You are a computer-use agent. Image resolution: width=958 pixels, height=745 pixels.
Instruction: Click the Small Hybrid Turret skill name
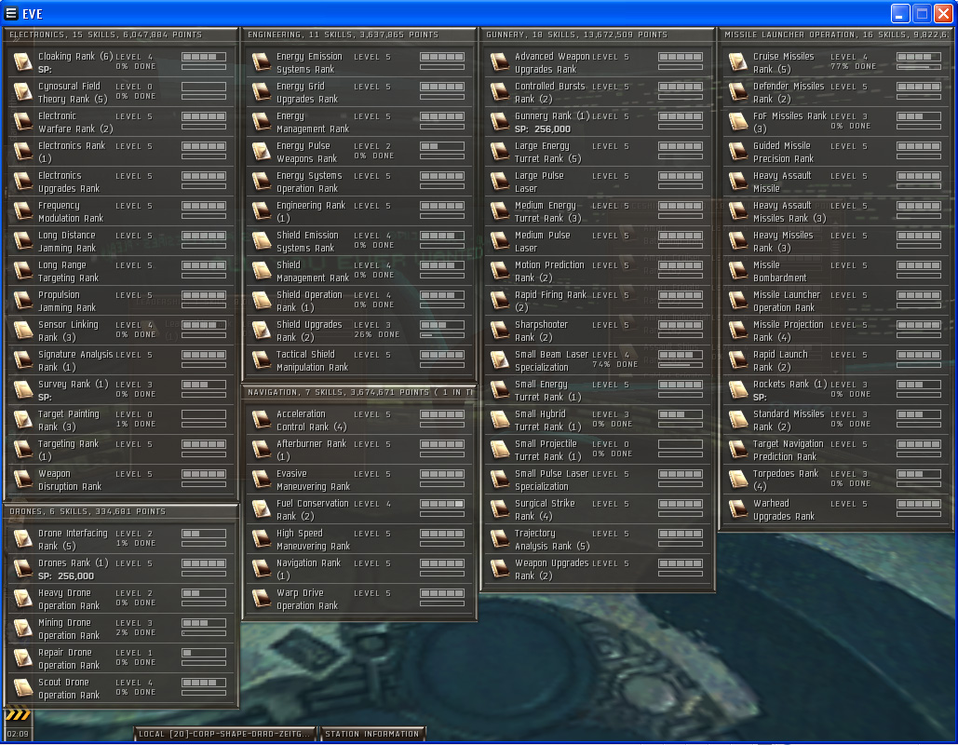pos(547,421)
